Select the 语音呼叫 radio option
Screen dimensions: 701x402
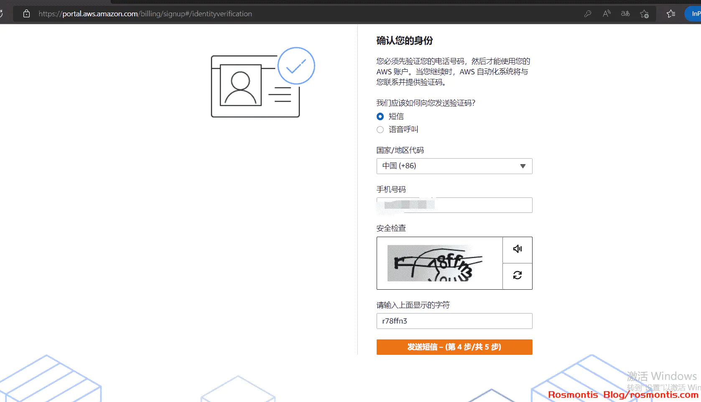380,130
